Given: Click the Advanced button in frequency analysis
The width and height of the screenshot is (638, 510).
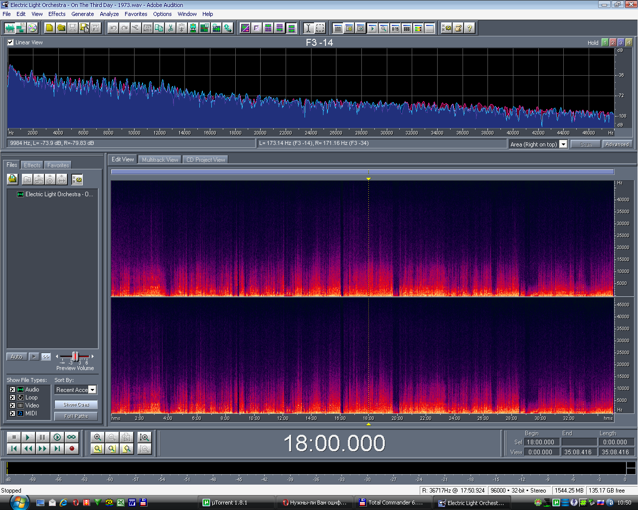Looking at the screenshot, I should (x=617, y=144).
